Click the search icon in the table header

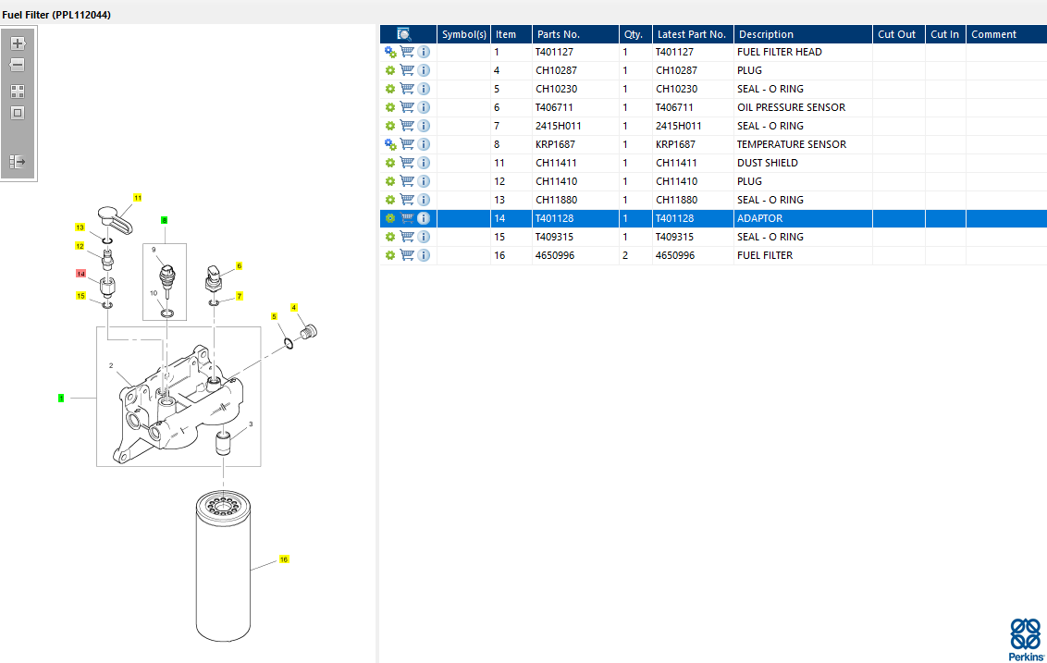[x=404, y=34]
